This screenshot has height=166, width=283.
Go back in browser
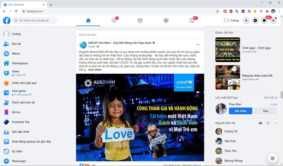coord(4,11)
